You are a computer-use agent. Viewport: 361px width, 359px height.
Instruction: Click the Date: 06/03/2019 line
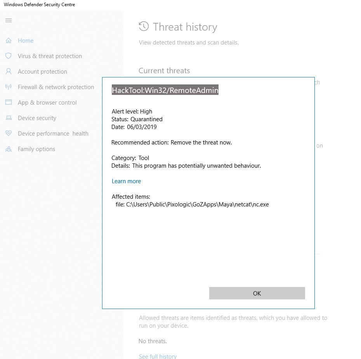[134, 127]
